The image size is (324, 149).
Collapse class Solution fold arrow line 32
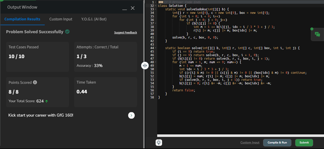156,6
